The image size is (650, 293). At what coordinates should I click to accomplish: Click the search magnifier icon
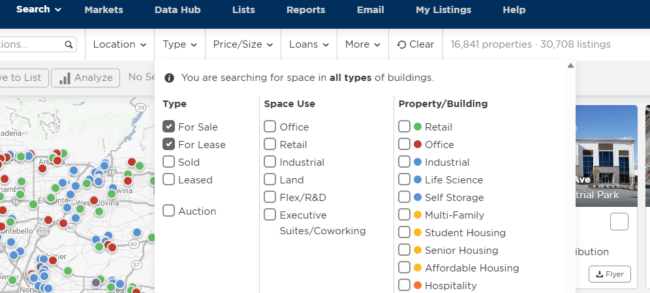tap(69, 45)
